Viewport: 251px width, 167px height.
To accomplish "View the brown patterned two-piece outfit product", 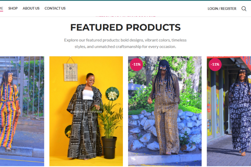I will pyautogui.click(x=165, y=111).
